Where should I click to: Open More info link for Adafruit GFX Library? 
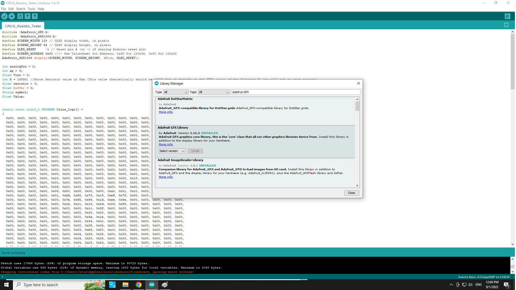pyautogui.click(x=166, y=145)
